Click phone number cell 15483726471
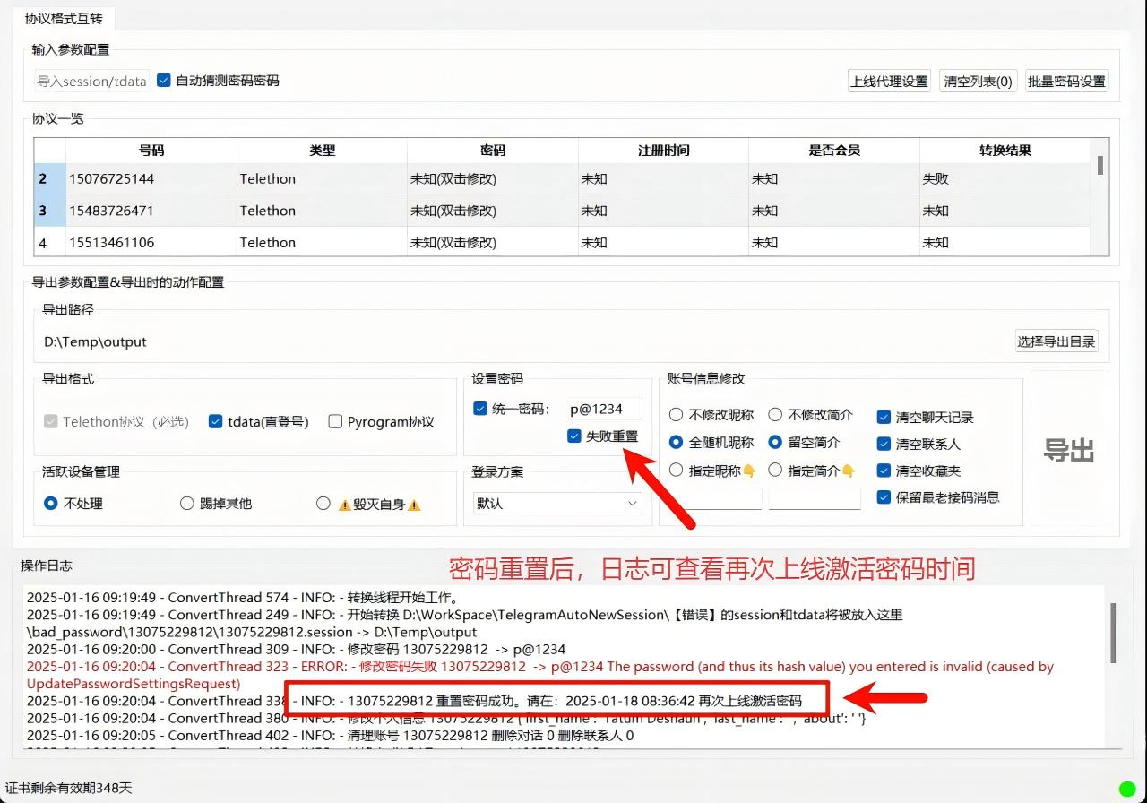Viewport: 1147px width, 803px height. [151, 211]
